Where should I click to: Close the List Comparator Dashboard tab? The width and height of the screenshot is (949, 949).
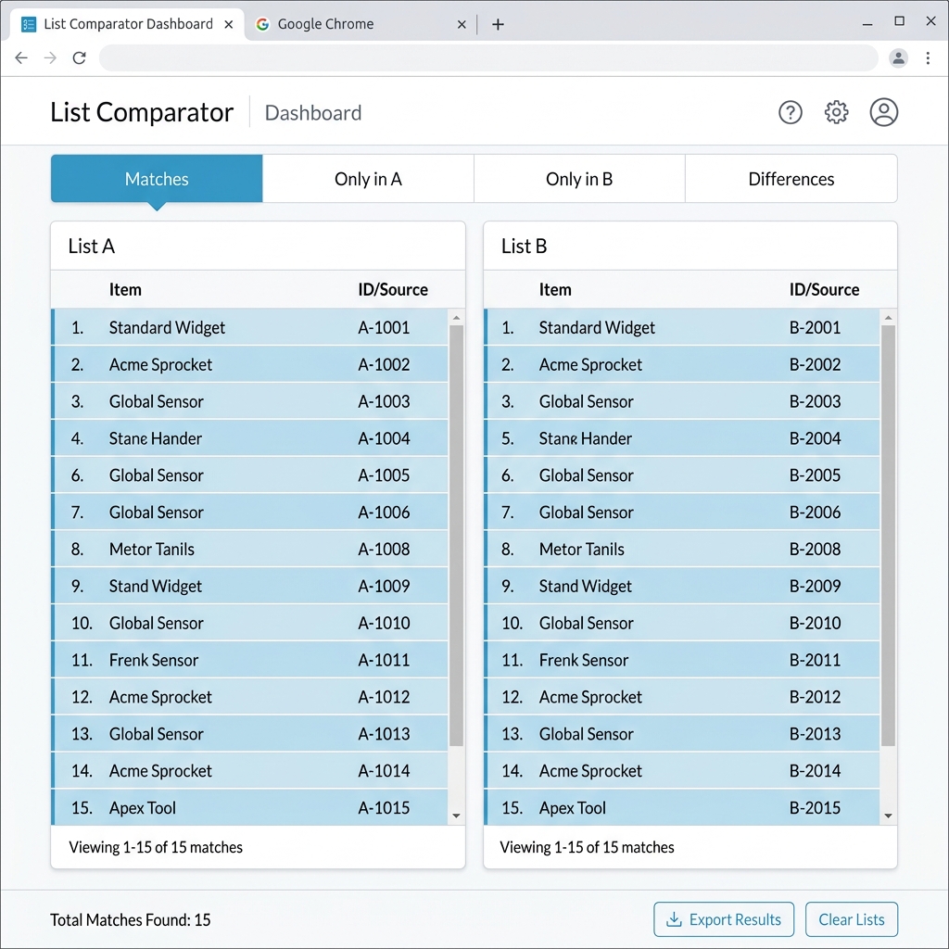point(229,24)
